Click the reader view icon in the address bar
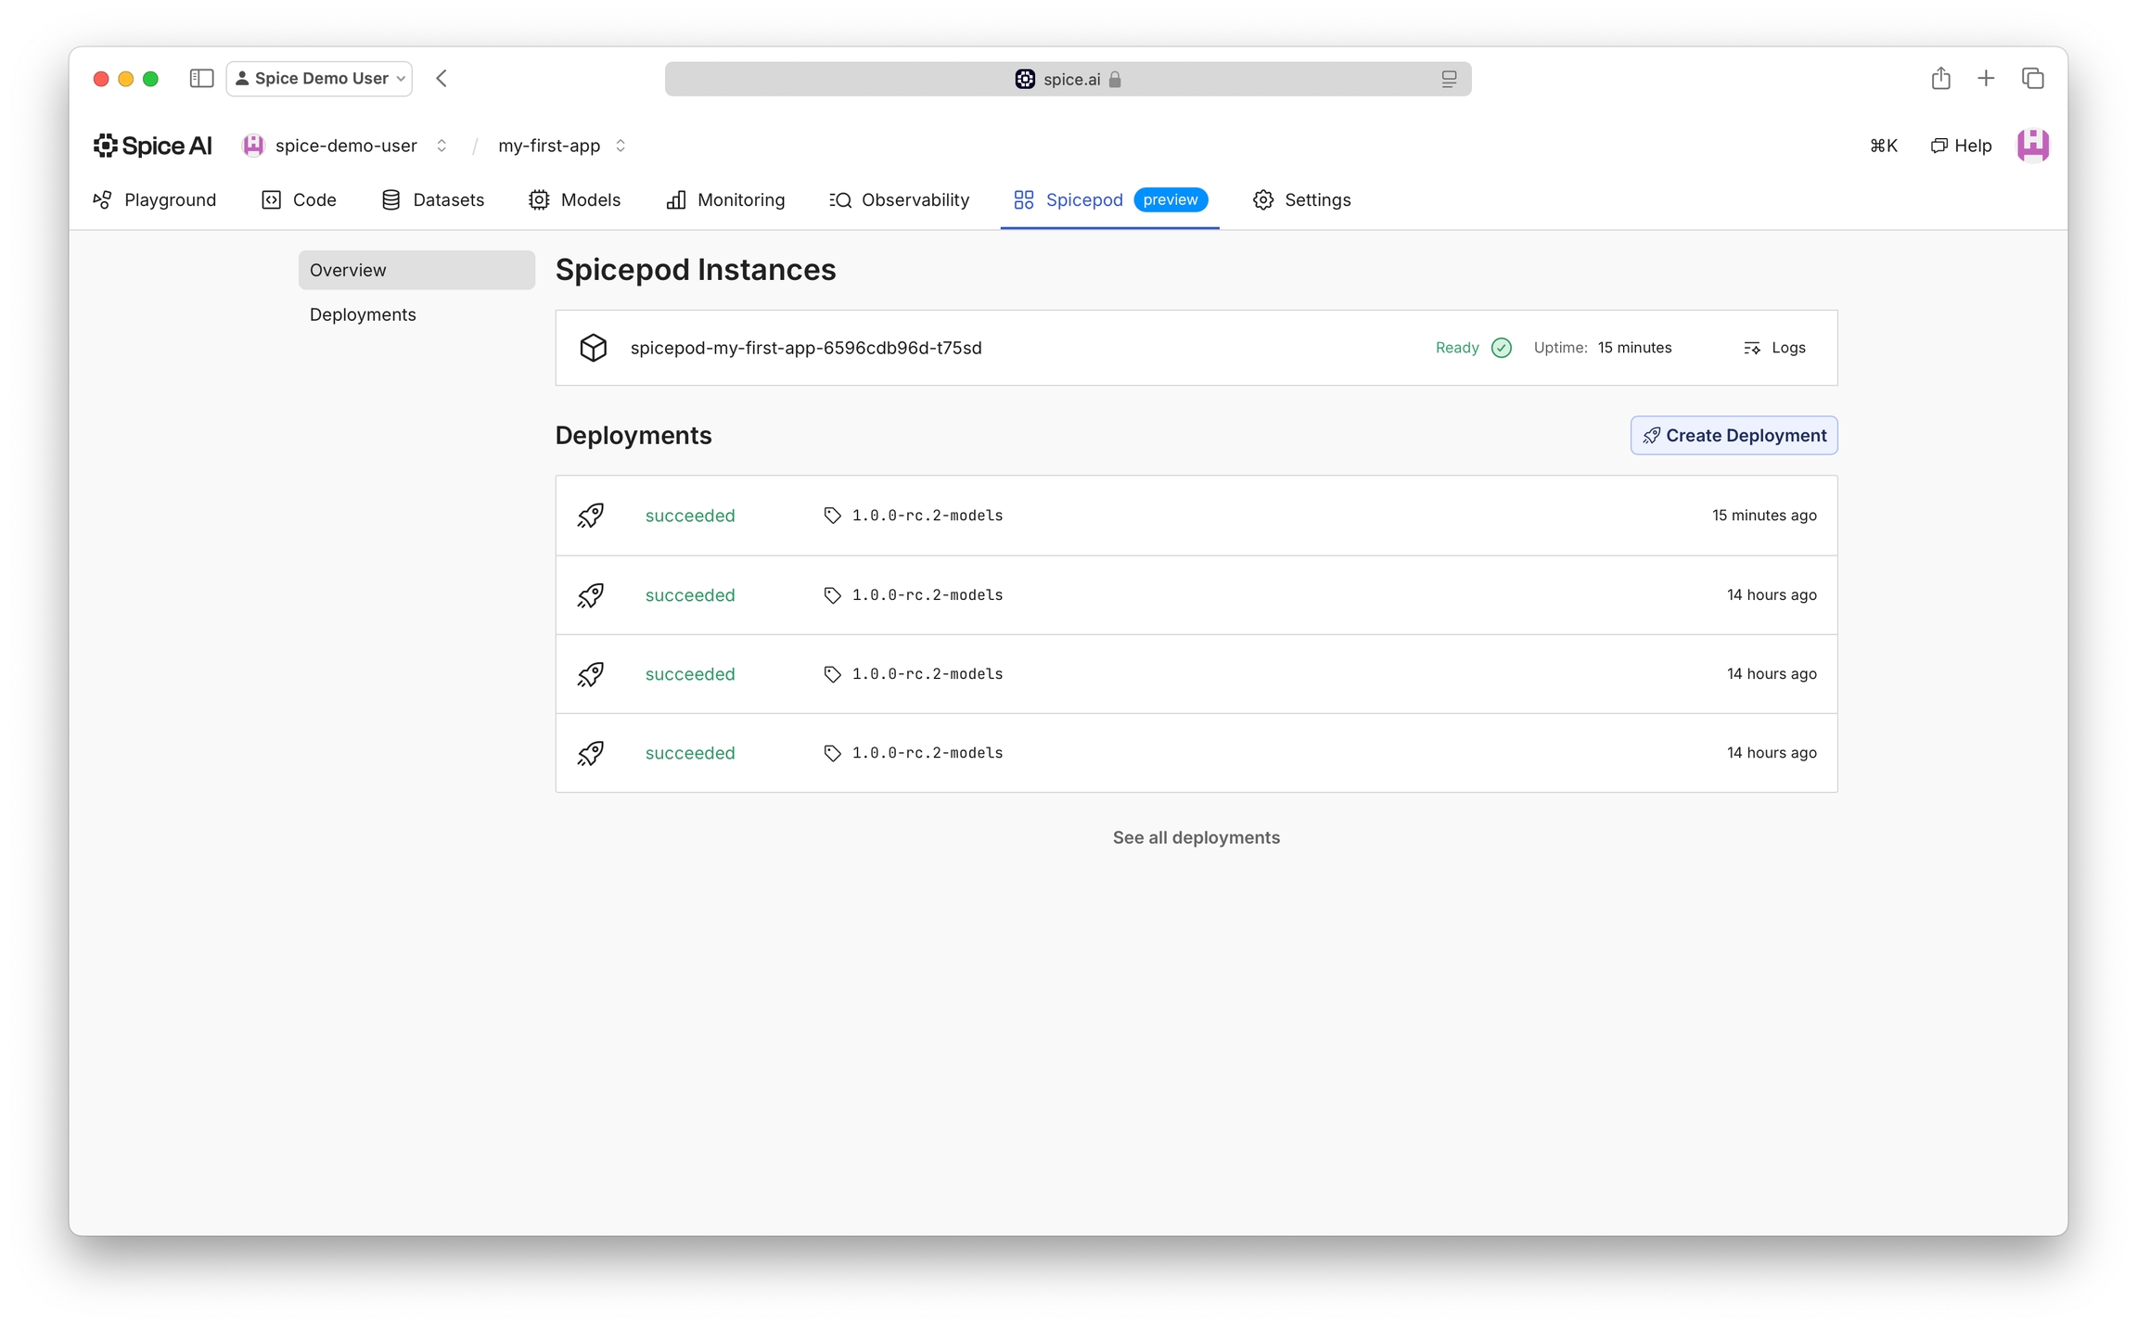This screenshot has height=1327, width=2137. [x=1449, y=80]
